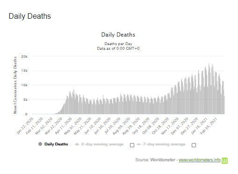Enable the 7-day moving average checkbox

[194, 145]
